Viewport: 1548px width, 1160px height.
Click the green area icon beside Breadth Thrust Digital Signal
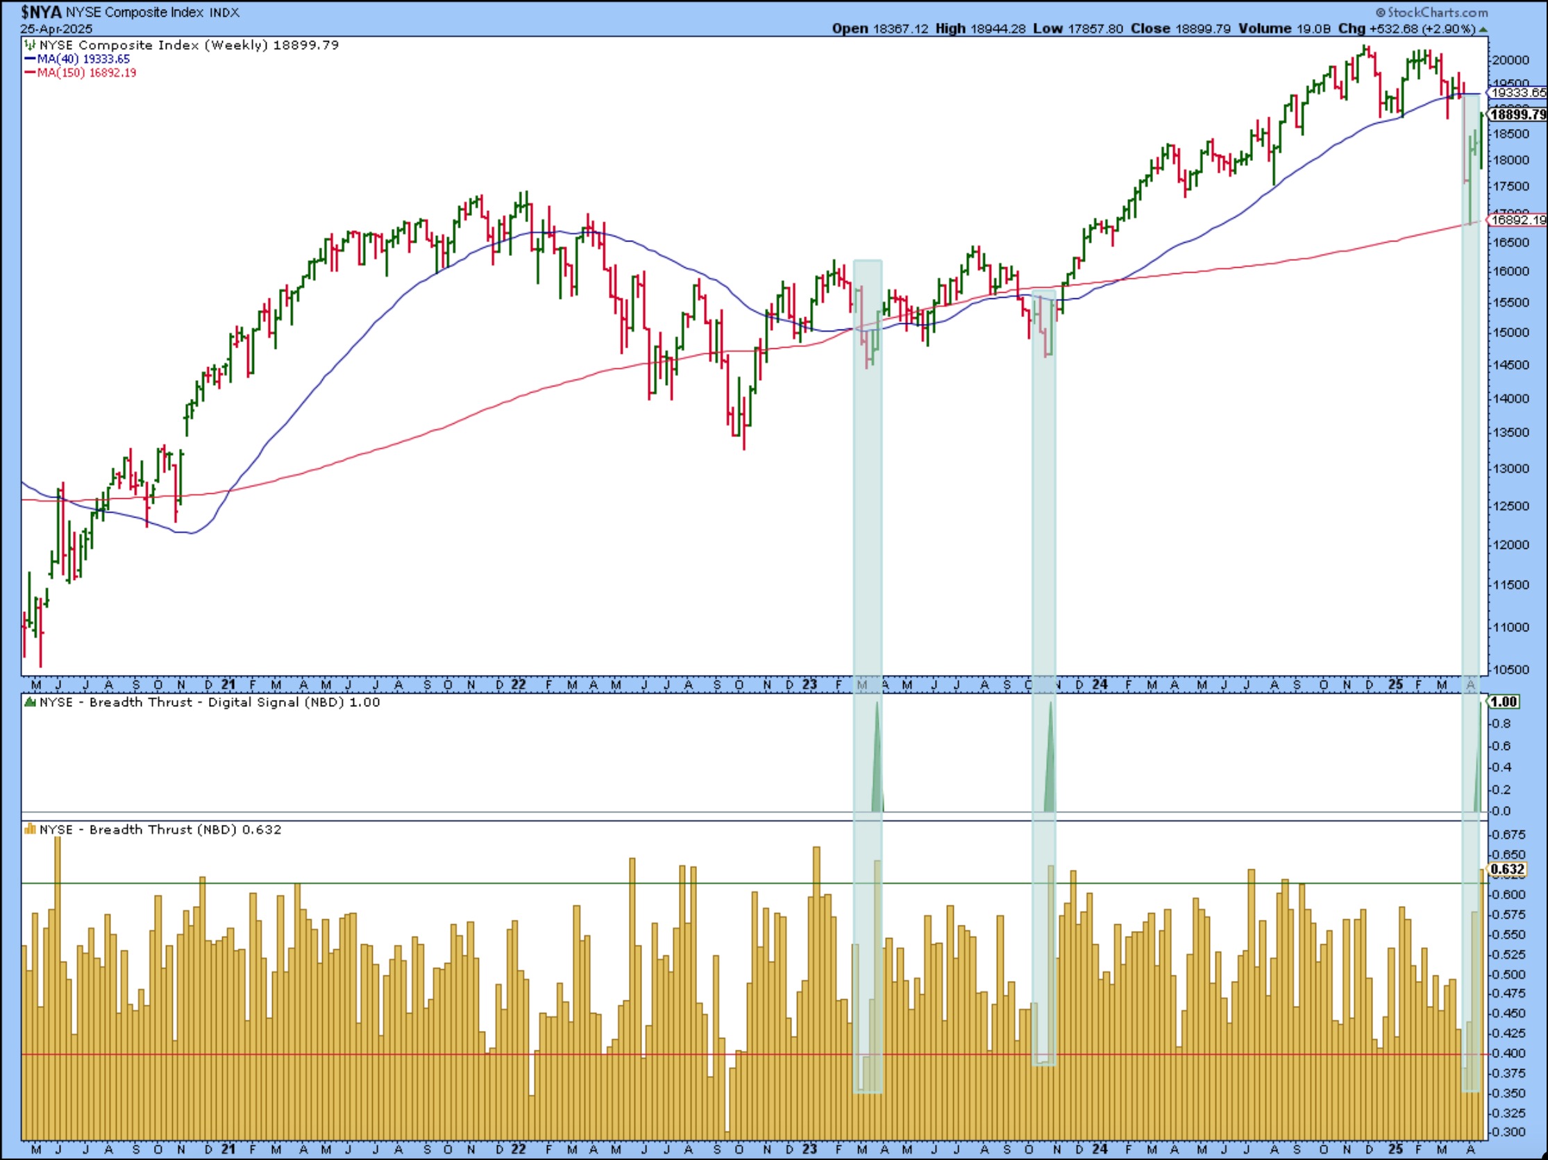pyautogui.click(x=30, y=702)
